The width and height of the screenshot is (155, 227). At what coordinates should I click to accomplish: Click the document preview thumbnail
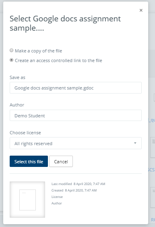(x=27, y=200)
